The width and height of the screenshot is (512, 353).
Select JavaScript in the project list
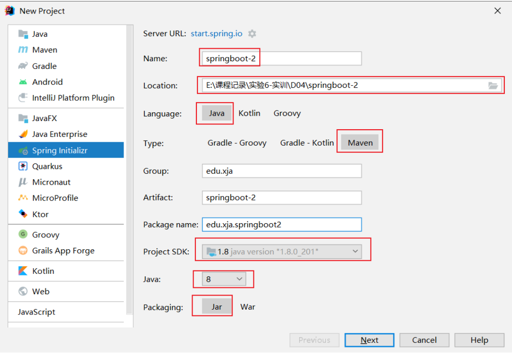[66, 312]
